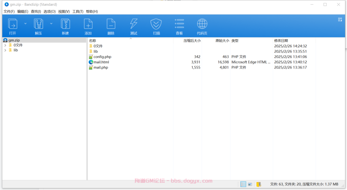Screen dimensions: 347x190
Task: Open the 代码页 (Code page) globe icon
Action: 202,24
